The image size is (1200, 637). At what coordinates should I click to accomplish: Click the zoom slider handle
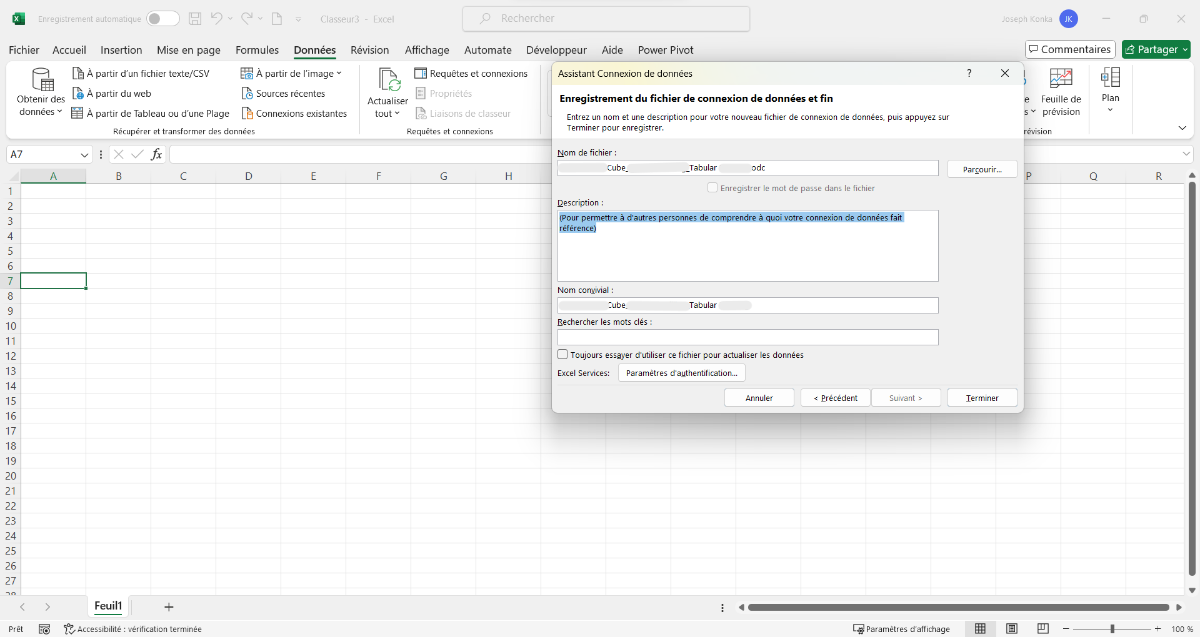point(1112,629)
